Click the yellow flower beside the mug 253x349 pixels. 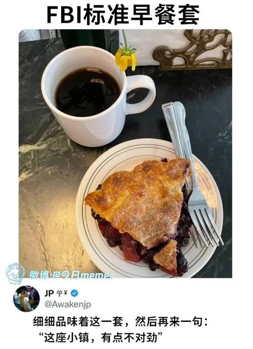[x=126, y=58]
